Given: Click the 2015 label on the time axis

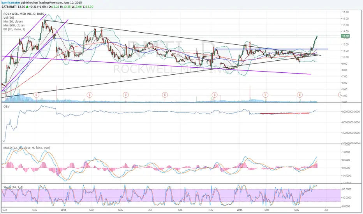Looking at the screenshot, I should (240, 210).
